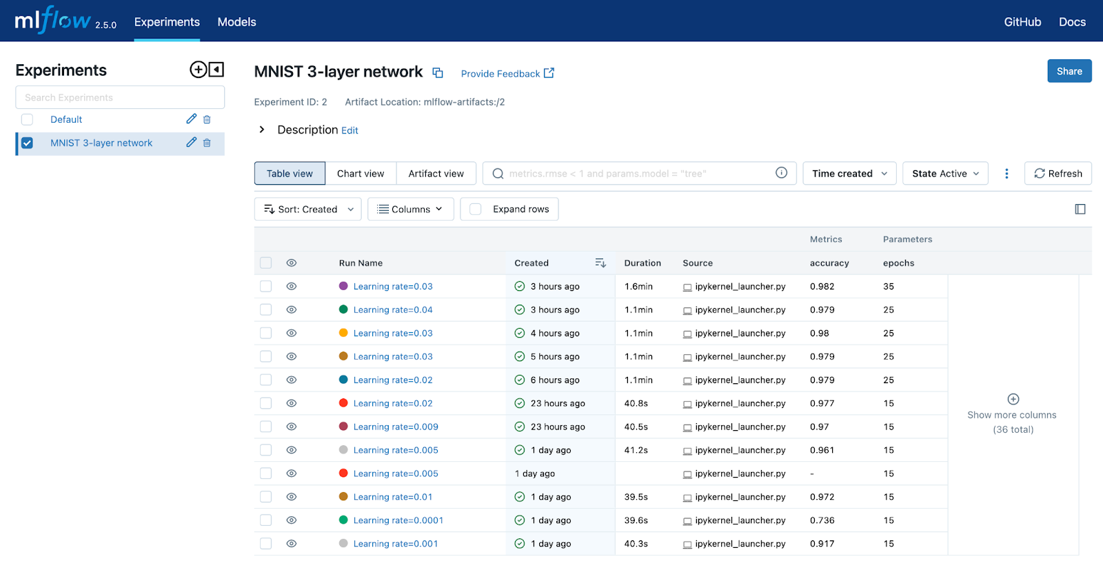Click the create new experiment plus icon
Screen dimensions: 1103x570
198,70
